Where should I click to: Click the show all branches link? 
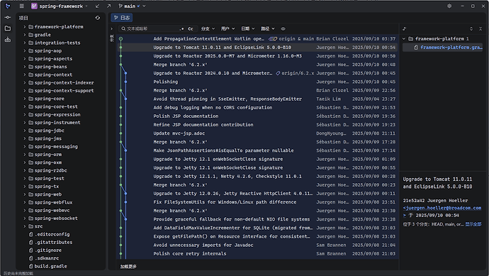473,224
